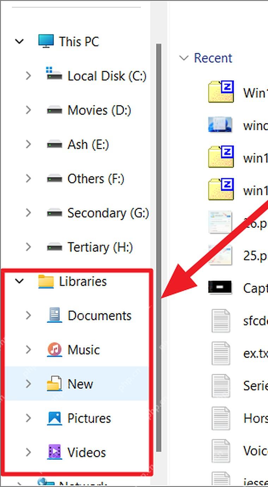Click the text file icon beside 'Hors'
The image size is (268, 487).
click(x=221, y=418)
